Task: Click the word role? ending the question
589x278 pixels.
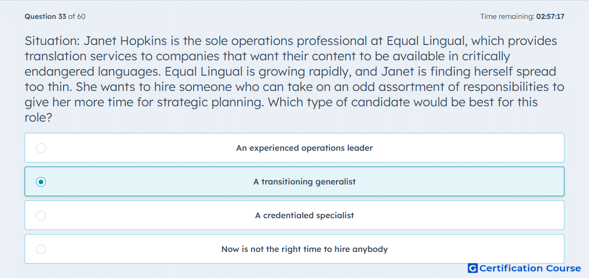Action: click(x=38, y=118)
